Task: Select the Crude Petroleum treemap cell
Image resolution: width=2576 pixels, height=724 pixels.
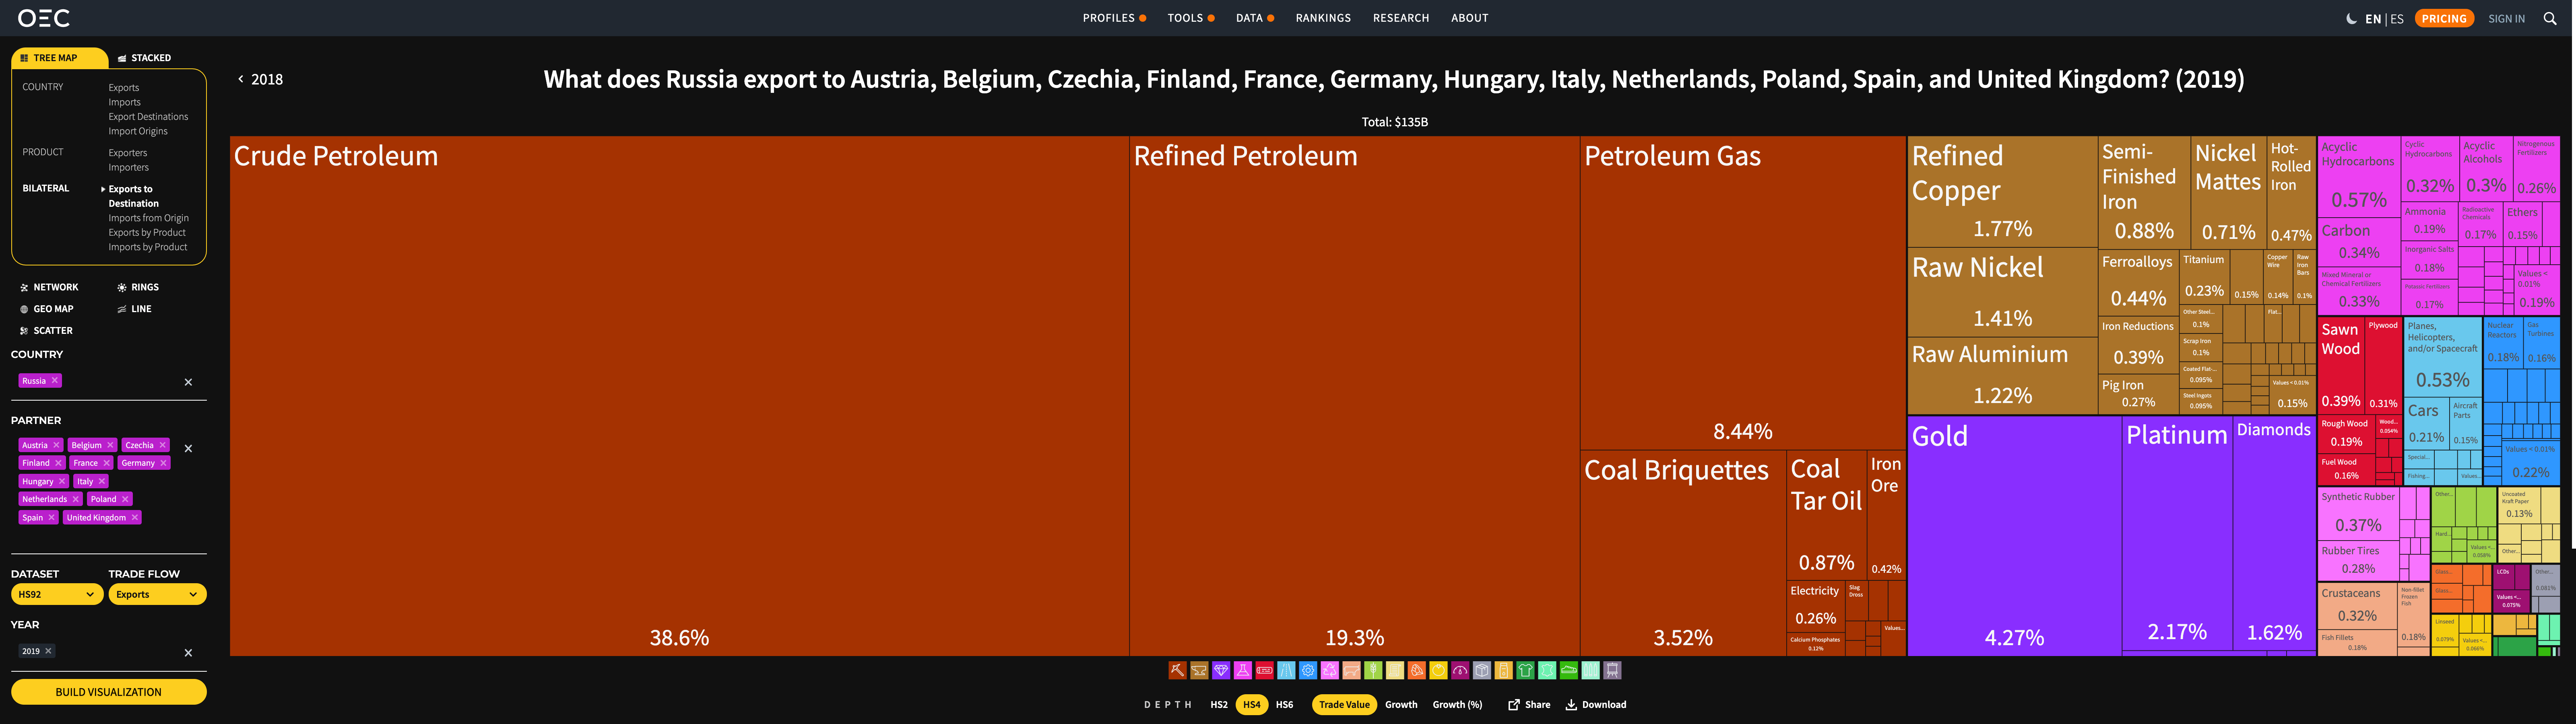Action: [x=679, y=396]
